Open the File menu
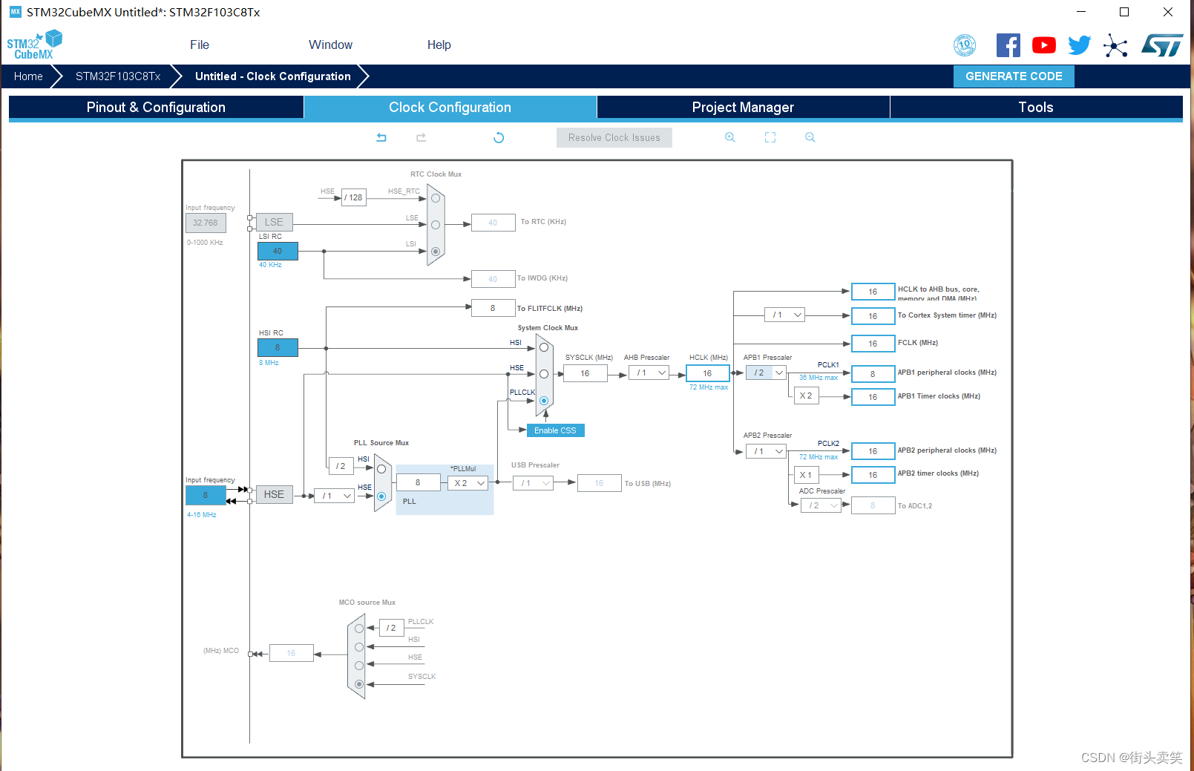The width and height of the screenshot is (1194, 771). point(200,45)
